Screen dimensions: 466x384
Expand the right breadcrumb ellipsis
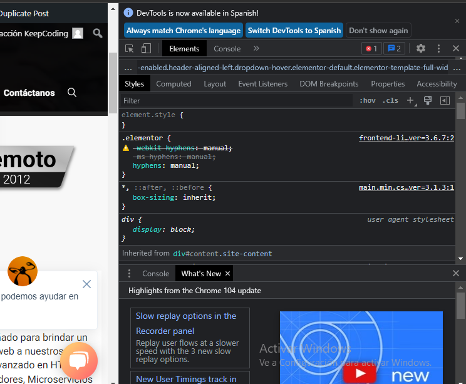click(457, 68)
